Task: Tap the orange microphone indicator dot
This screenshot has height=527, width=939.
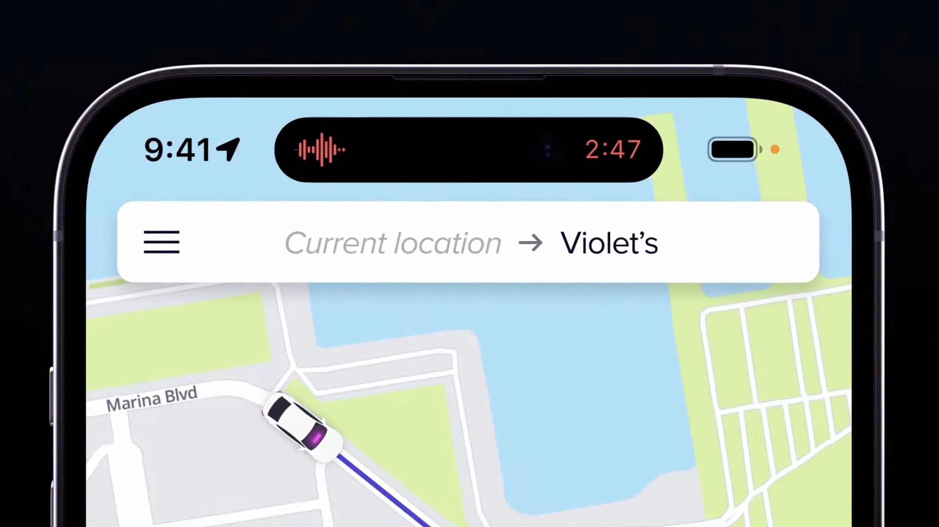Action: click(x=775, y=150)
